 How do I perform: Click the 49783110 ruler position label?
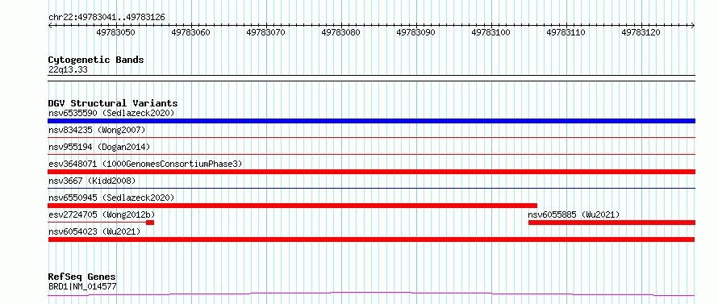coord(566,32)
